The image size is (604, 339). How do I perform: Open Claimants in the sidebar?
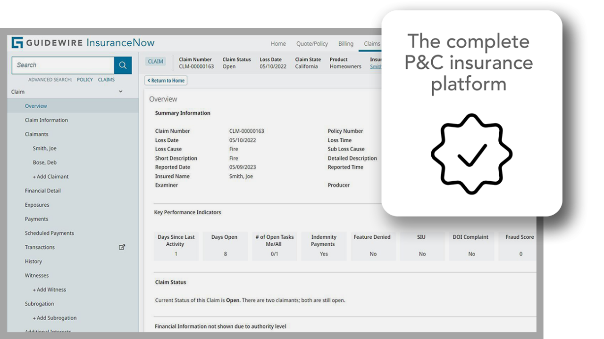[37, 134]
